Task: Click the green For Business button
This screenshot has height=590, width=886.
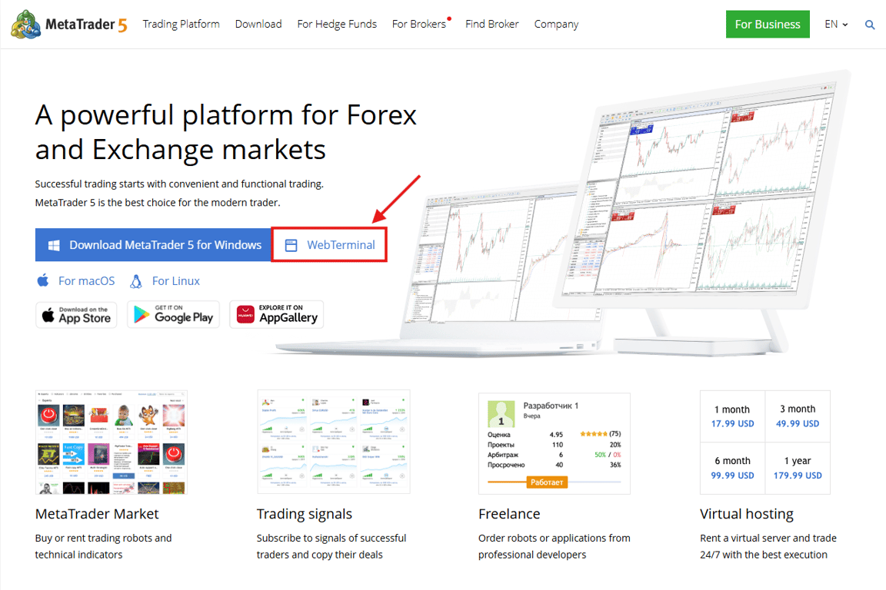Action: coord(768,24)
